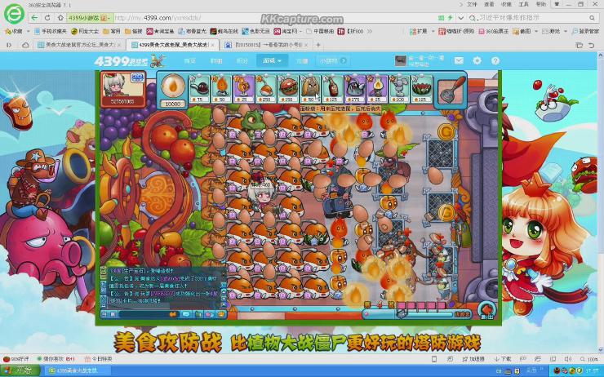Expand the address bar history dropdown
The width and height of the screenshot is (604, 377).
tap(460, 18)
